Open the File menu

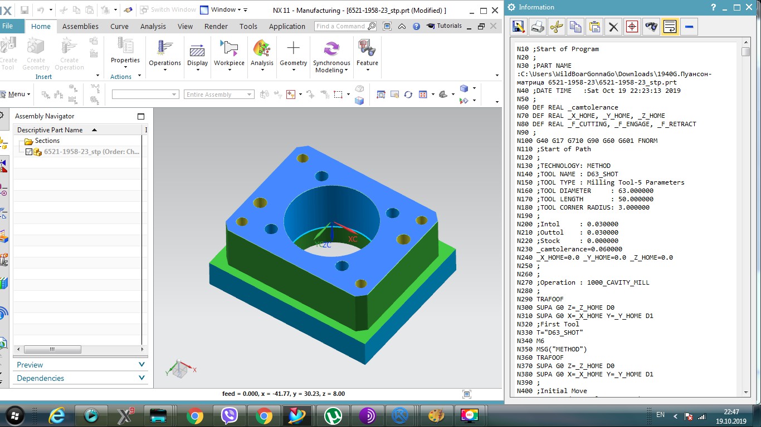8,26
